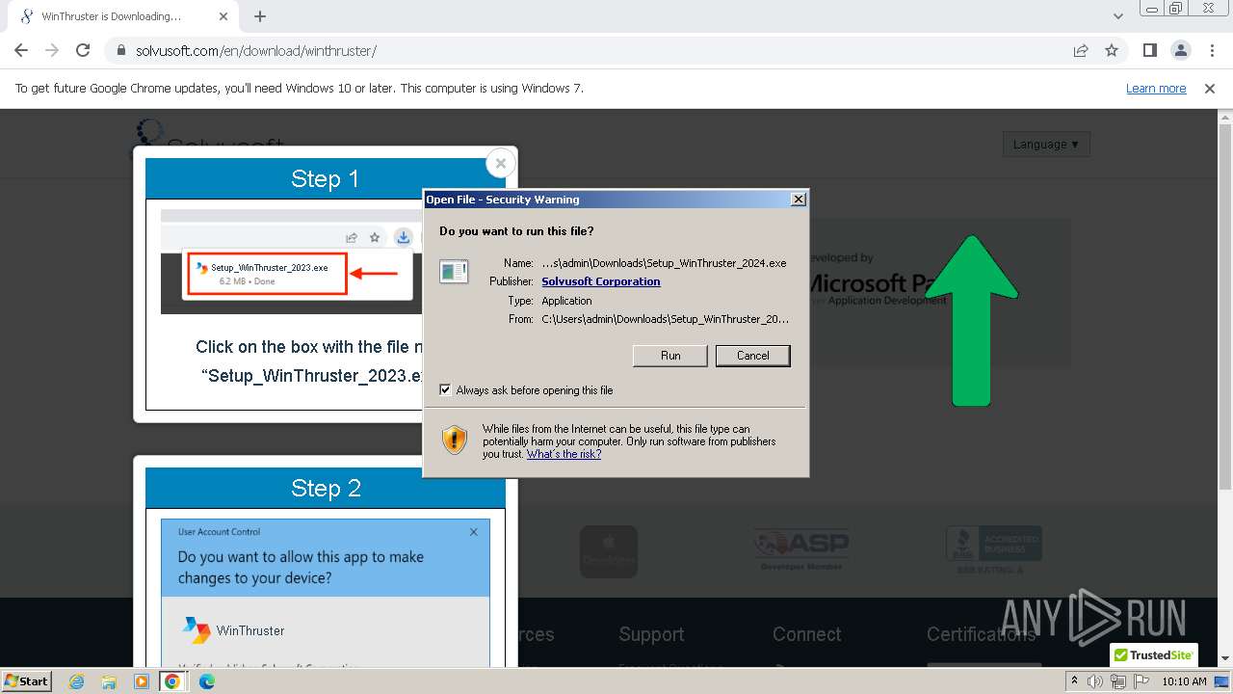
Task: Open the What's the risk link
Action: (564, 454)
